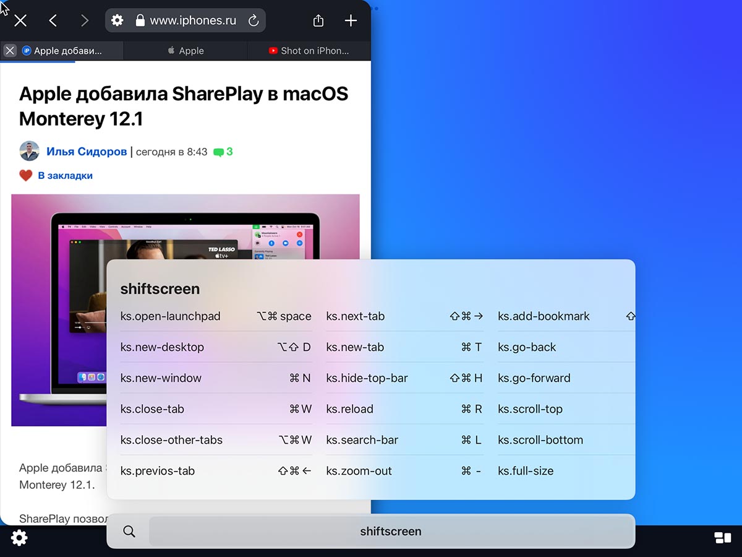Open the share sheet icon
Screen dimensions: 742x557
[318, 20]
